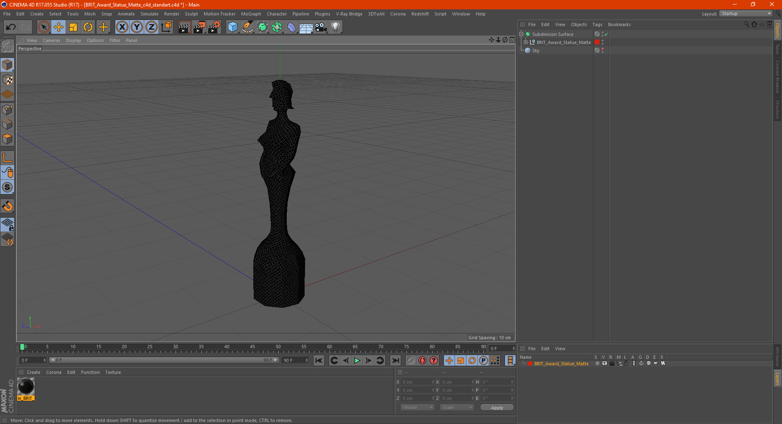Open the MoGraph menu
This screenshot has width=782, height=424.
tap(251, 14)
